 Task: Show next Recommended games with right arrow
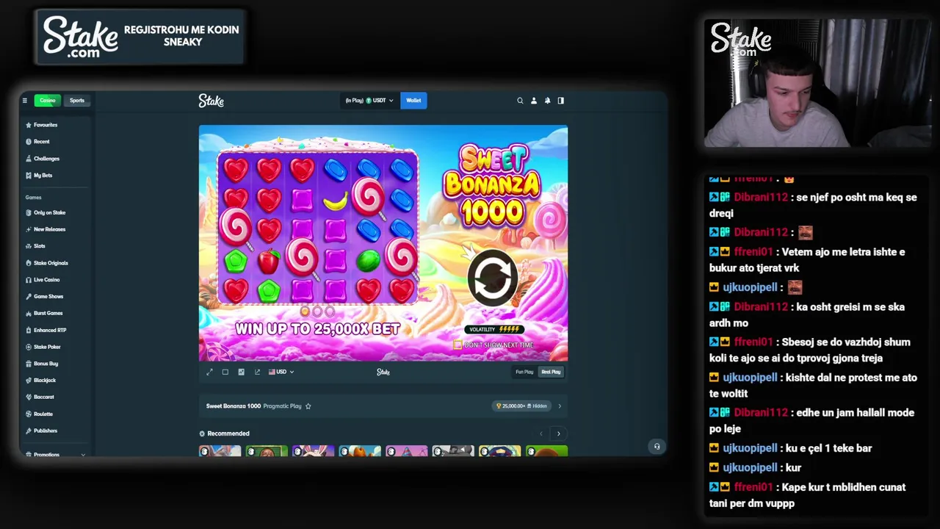(x=558, y=433)
